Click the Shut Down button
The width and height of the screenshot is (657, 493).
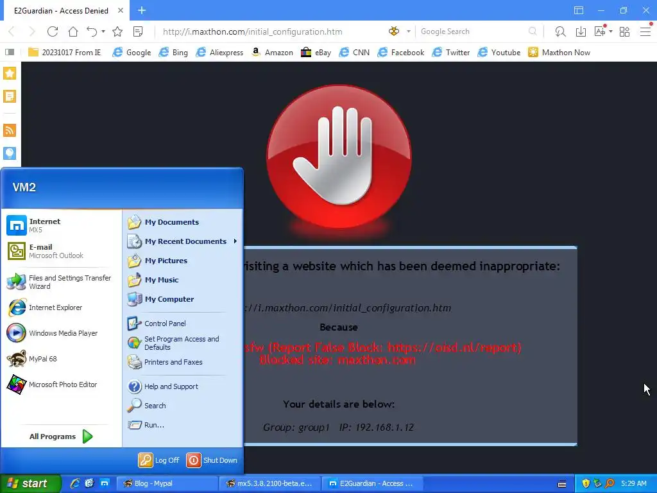[x=212, y=460]
